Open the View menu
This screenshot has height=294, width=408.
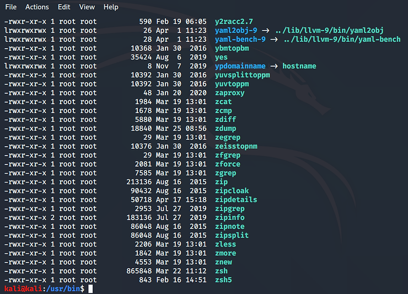(x=87, y=7)
